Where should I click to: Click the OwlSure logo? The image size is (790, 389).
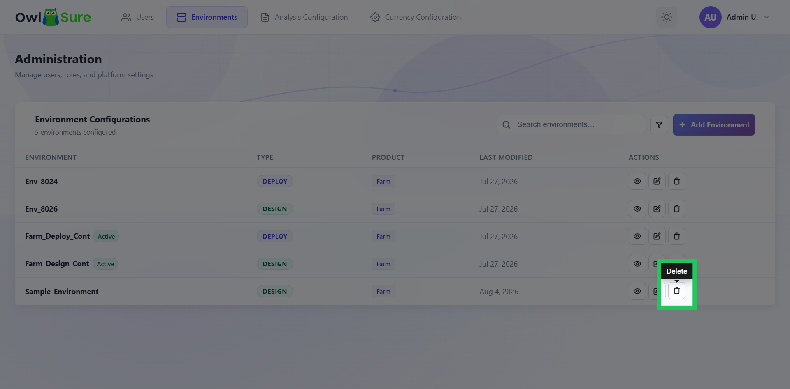pos(53,17)
